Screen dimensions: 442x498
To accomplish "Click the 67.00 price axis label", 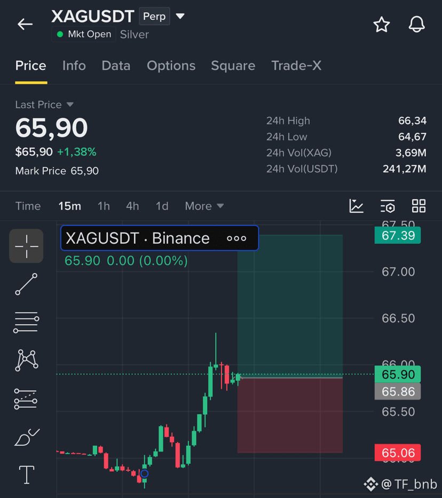I will point(398,271).
